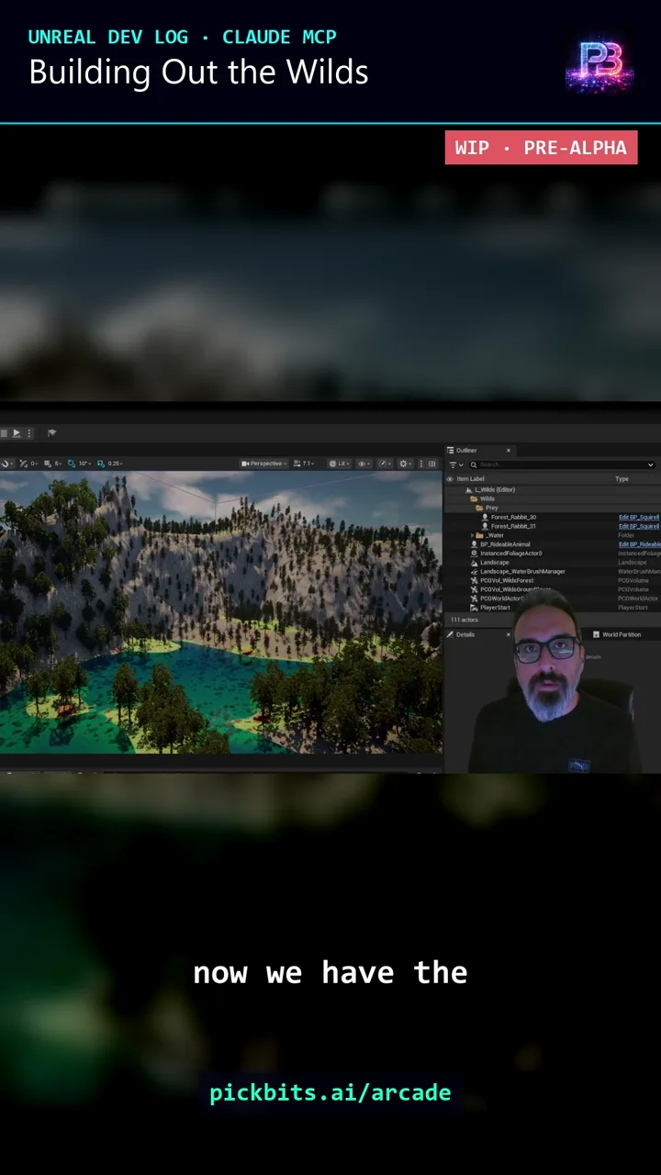This screenshot has height=1175, width=661.
Task: Click Edit BP_Squirrel link for Forest_Rabbit_31
Action: coord(639,526)
